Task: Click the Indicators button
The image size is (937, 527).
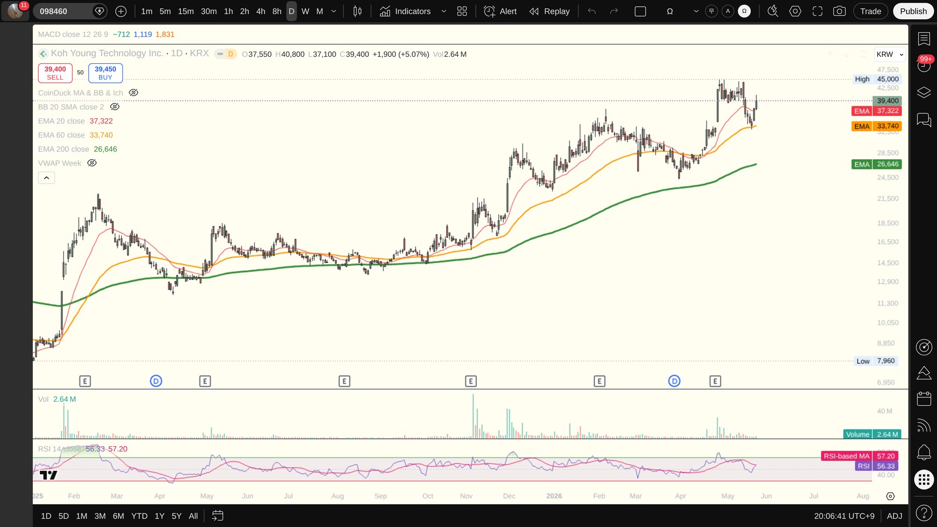Action: click(x=405, y=11)
